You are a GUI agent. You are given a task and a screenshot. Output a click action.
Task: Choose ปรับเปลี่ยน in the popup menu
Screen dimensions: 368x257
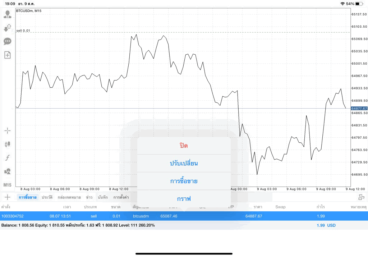pyautogui.click(x=184, y=163)
